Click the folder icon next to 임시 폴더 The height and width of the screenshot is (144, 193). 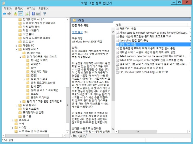click(28, 86)
